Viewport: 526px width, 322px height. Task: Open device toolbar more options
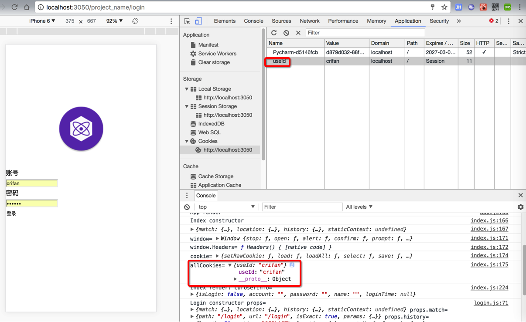click(171, 21)
